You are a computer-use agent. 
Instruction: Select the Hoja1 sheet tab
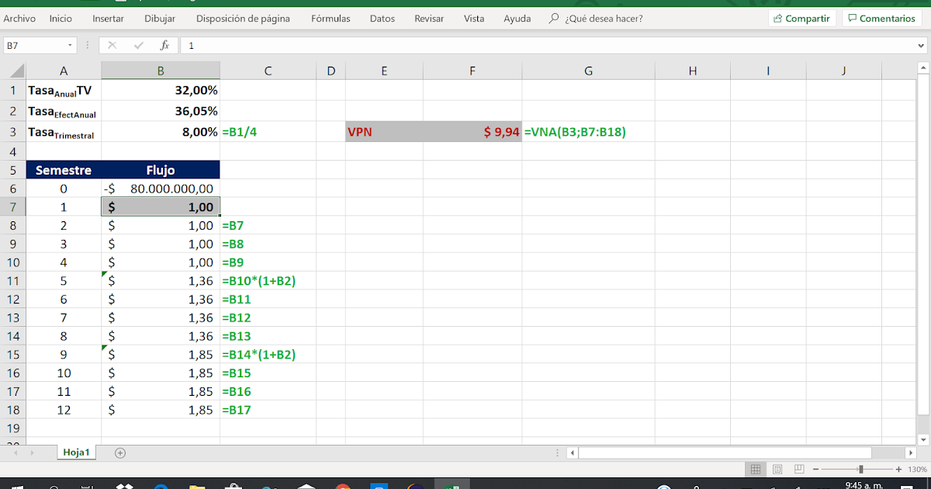tap(76, 453)
